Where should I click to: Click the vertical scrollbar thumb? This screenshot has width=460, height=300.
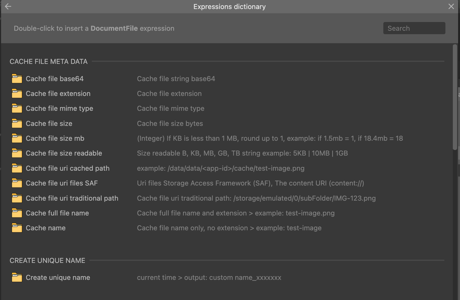coord(455,97)
